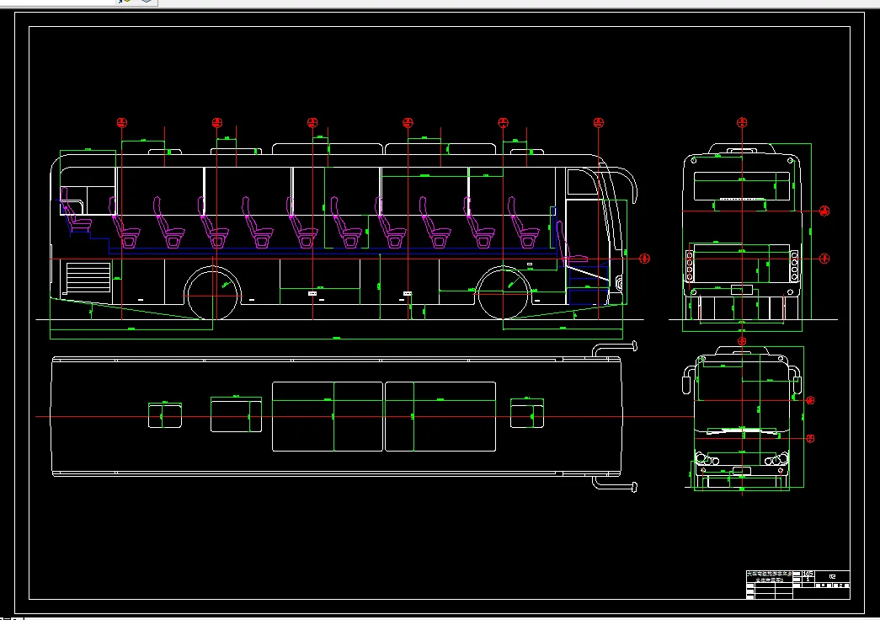
Task: Click the curved side mirror arm on side view
Action: point(625,182)
